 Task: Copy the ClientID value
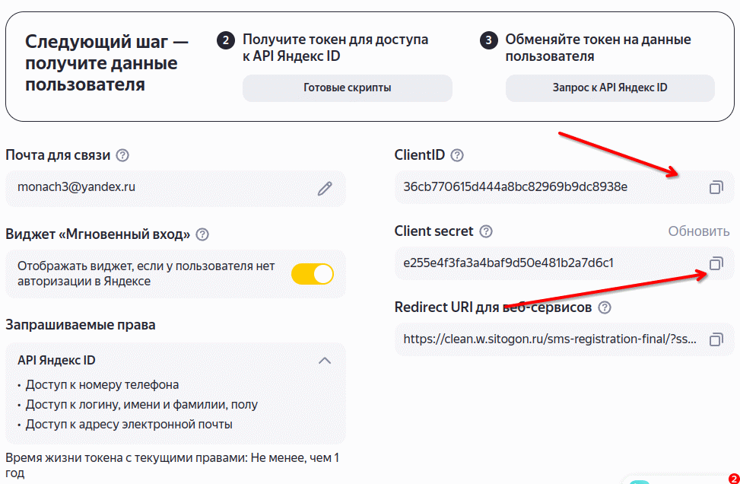click(x=716, y=187)
